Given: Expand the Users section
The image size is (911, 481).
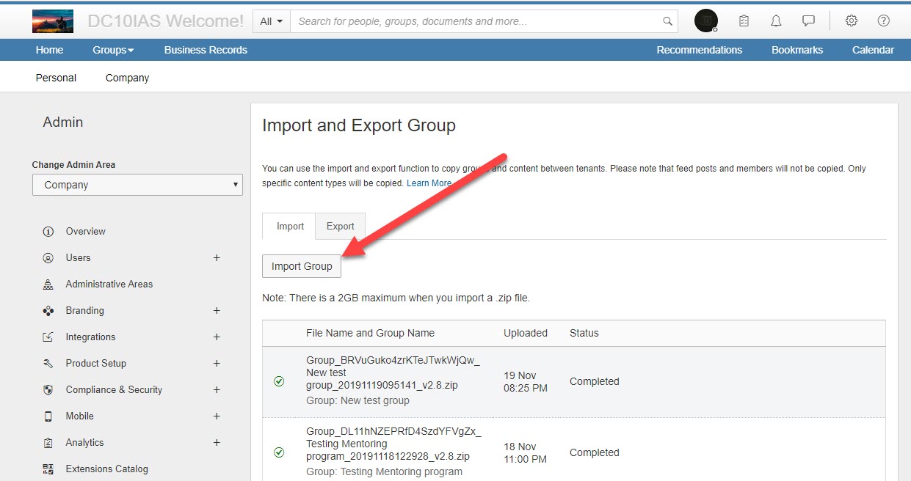Looking at the screenshot, I should (217, 258).
